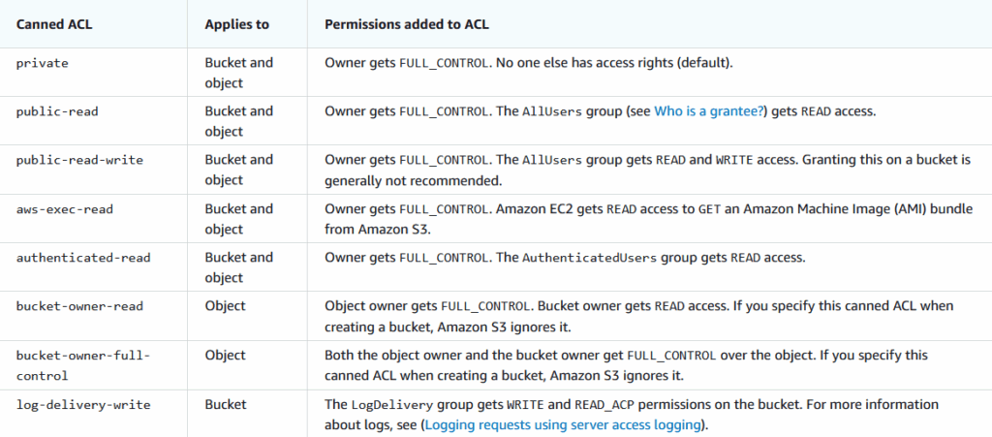The width and height of the screenshot is (992, 437).
Task: Click the 'bucket-owner-read' ACL name
Action: (79, 306)
